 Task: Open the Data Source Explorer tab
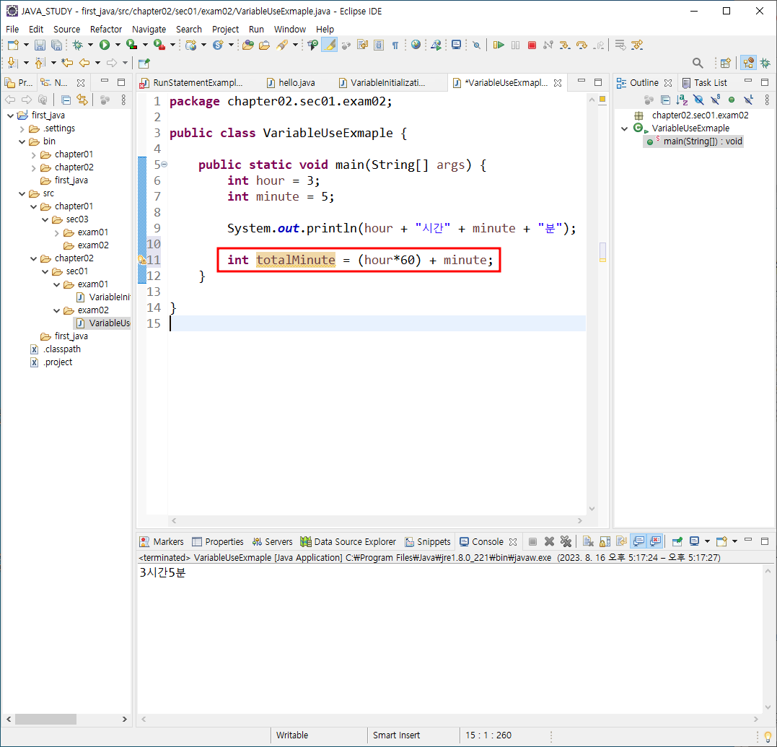click(x=348, y=541)
